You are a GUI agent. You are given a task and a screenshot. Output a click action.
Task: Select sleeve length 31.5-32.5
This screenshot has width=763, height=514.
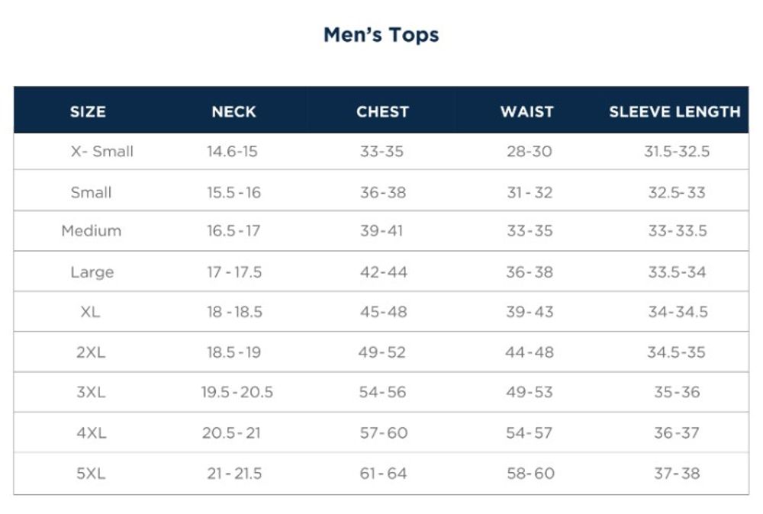coord(677,152)
